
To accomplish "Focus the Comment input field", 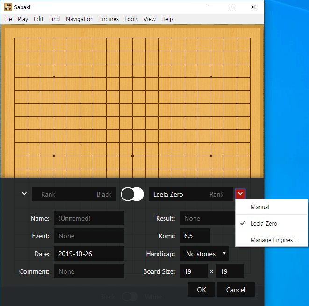I will coord(89,271).
